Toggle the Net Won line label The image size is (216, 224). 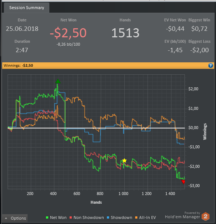[x=58, y=217]
